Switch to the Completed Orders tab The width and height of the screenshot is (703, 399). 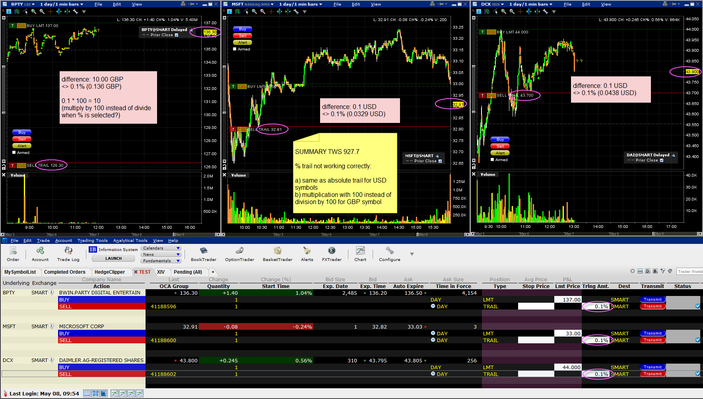(65, 272)
